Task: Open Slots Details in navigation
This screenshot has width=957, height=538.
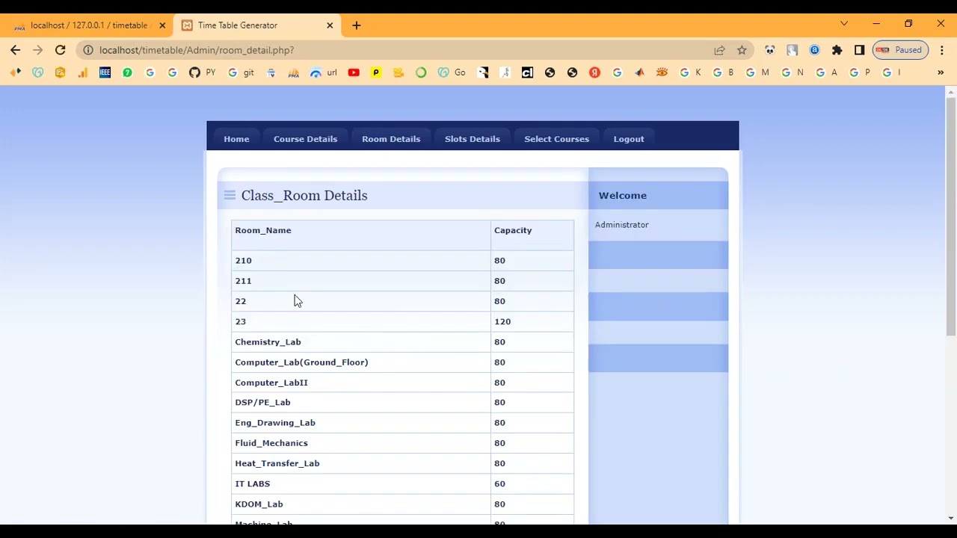Action: (x=473, y=139)
